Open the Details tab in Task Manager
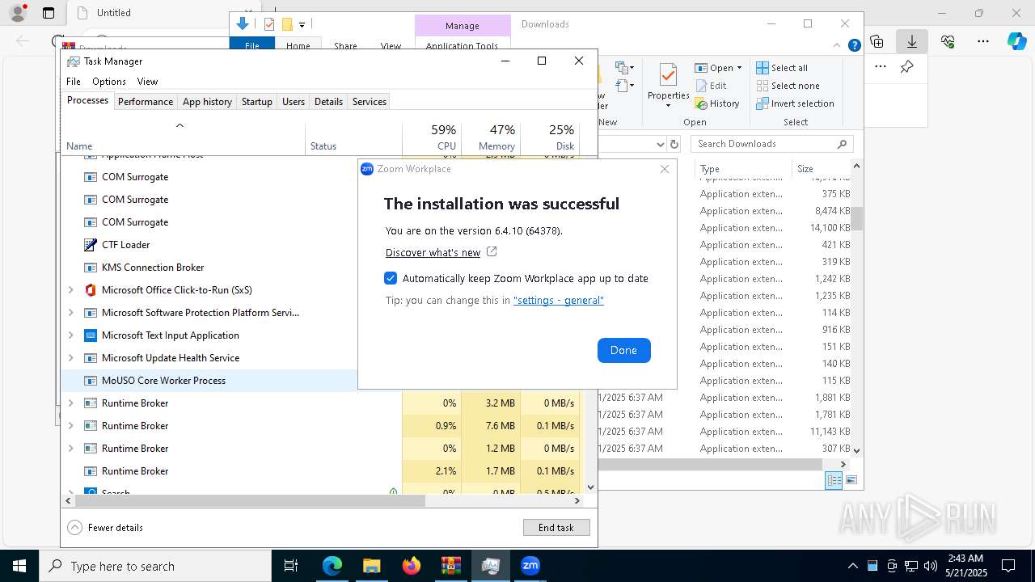Screen dimensions: 1035x582 328,101
